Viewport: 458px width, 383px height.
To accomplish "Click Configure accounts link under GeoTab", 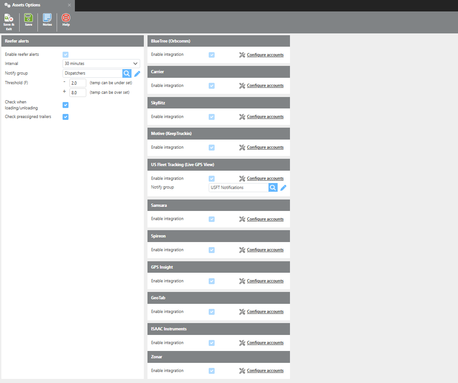I will [x=265, y=312].
